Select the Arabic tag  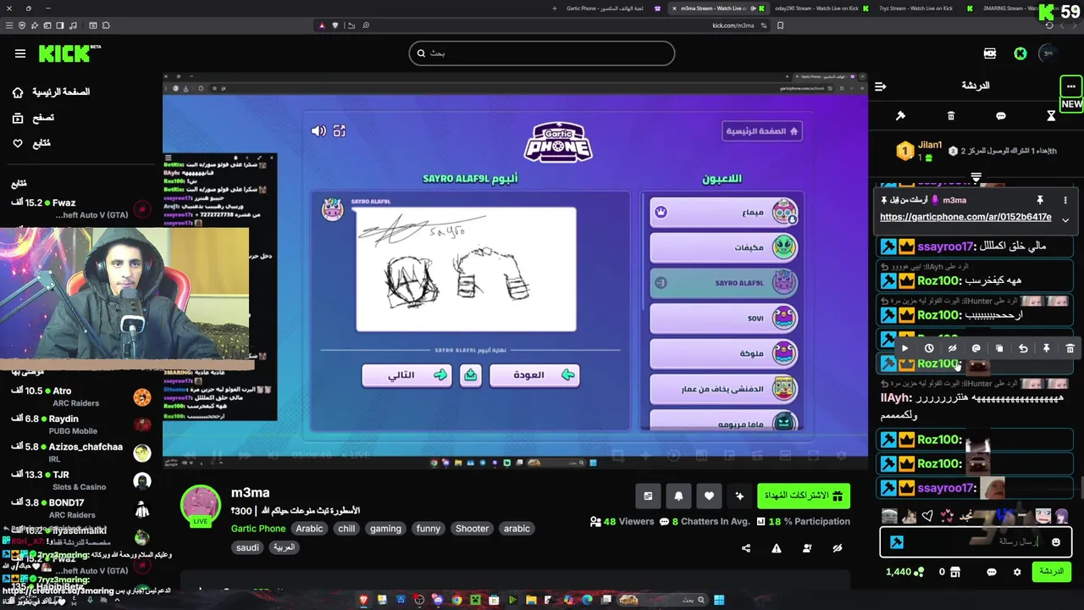(309, 529)
